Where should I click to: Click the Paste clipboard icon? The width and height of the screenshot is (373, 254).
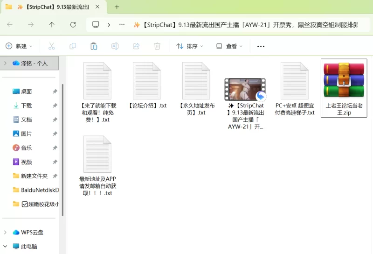[94, 46]
